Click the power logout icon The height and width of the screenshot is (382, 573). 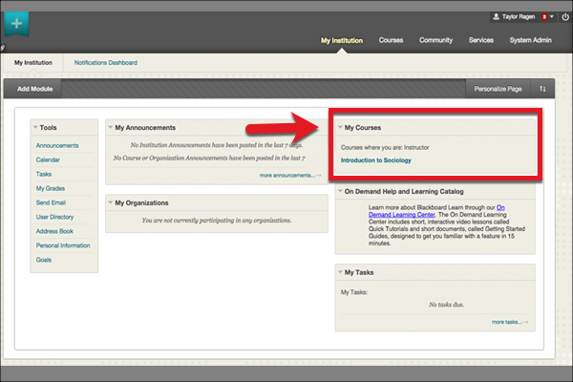[x=565, y=16]
